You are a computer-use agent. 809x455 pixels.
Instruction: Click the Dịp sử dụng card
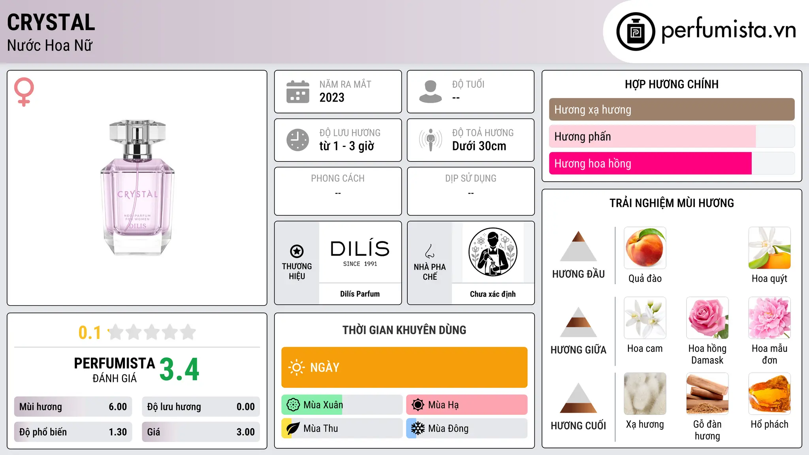(x=471, y=191)
